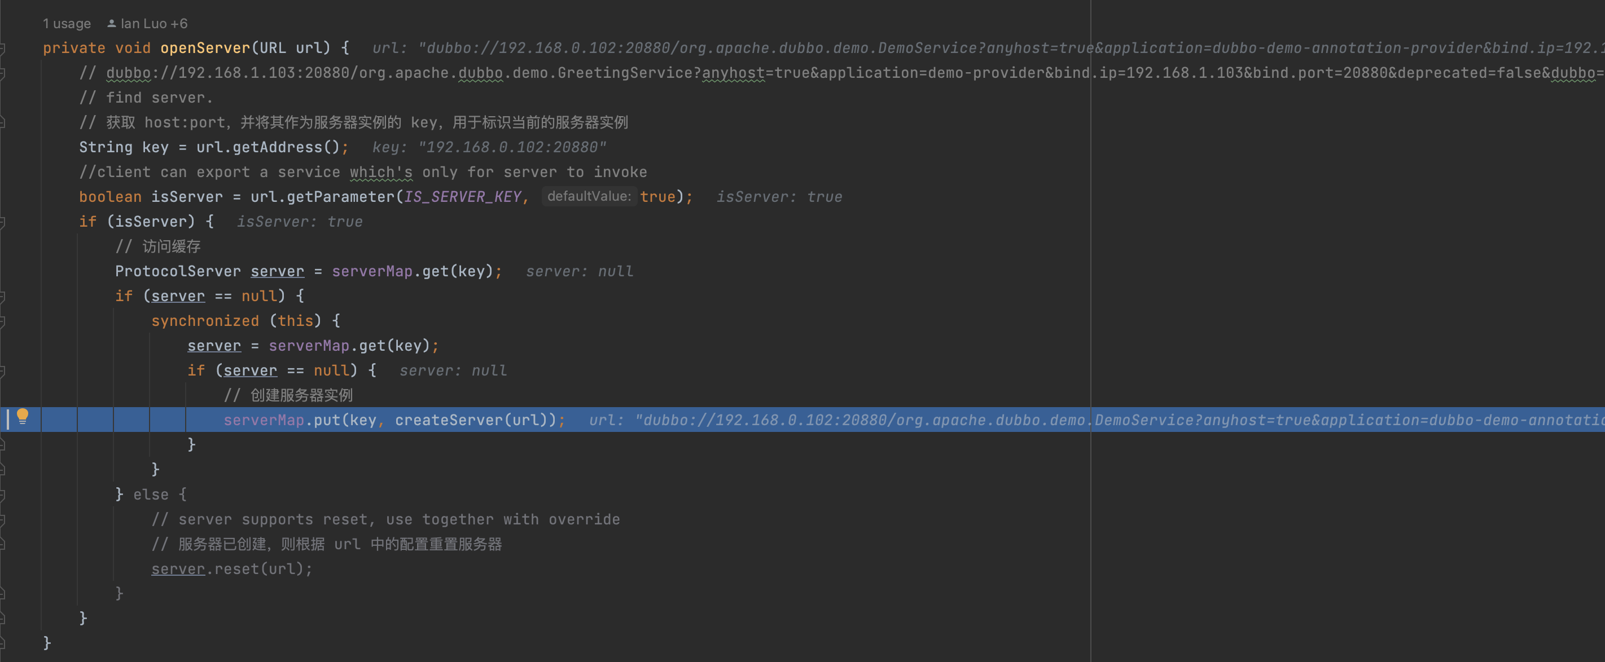Collapse the openServer method fold marker
This screenshot has height=662, width=1605.
(2, 48)
